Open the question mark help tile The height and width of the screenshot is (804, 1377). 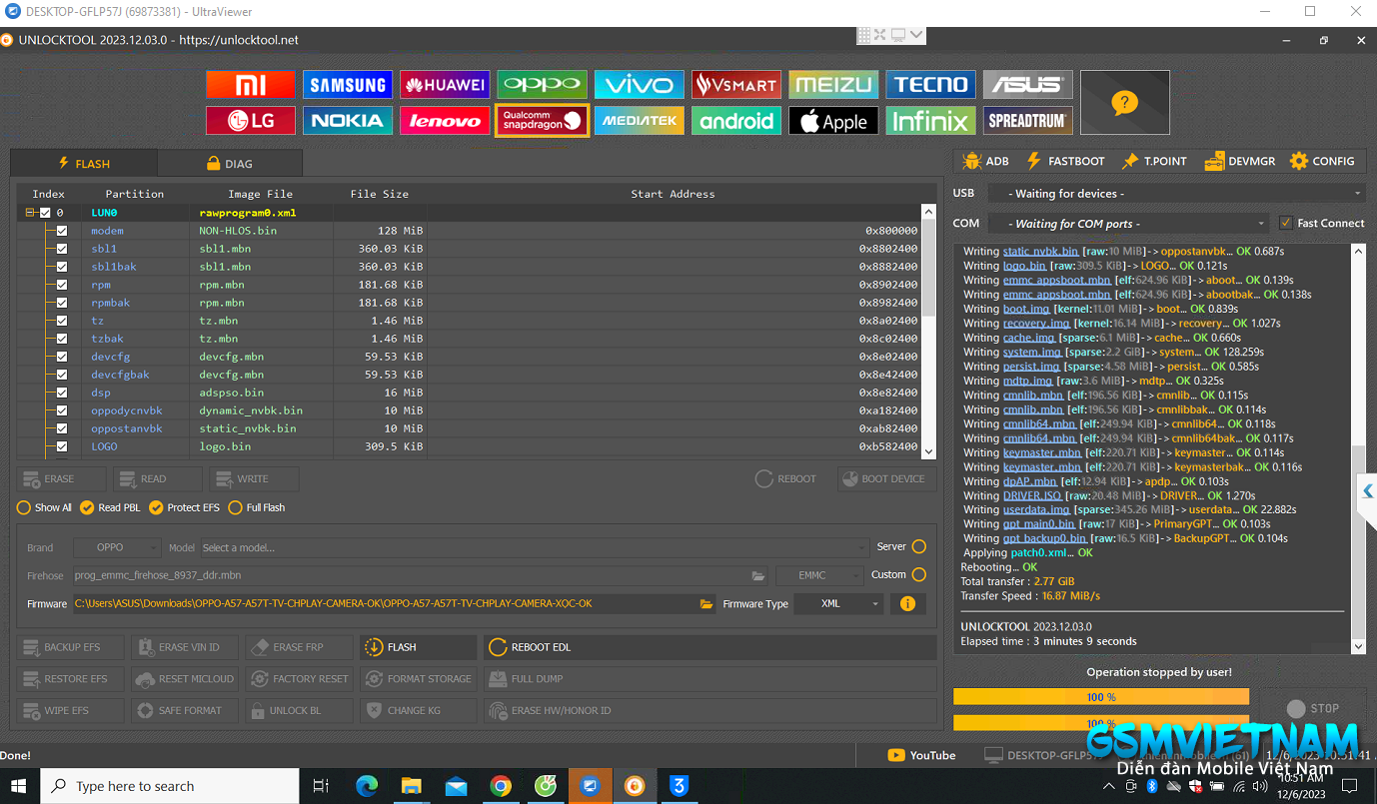(x=1124, y=102)
